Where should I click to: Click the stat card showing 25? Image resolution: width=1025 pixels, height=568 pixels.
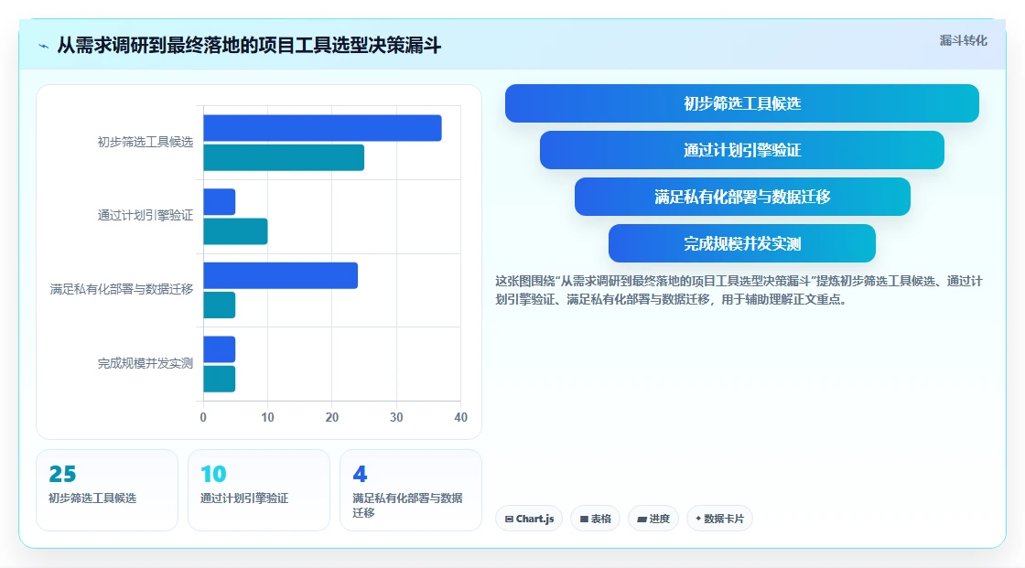point(107,490)
